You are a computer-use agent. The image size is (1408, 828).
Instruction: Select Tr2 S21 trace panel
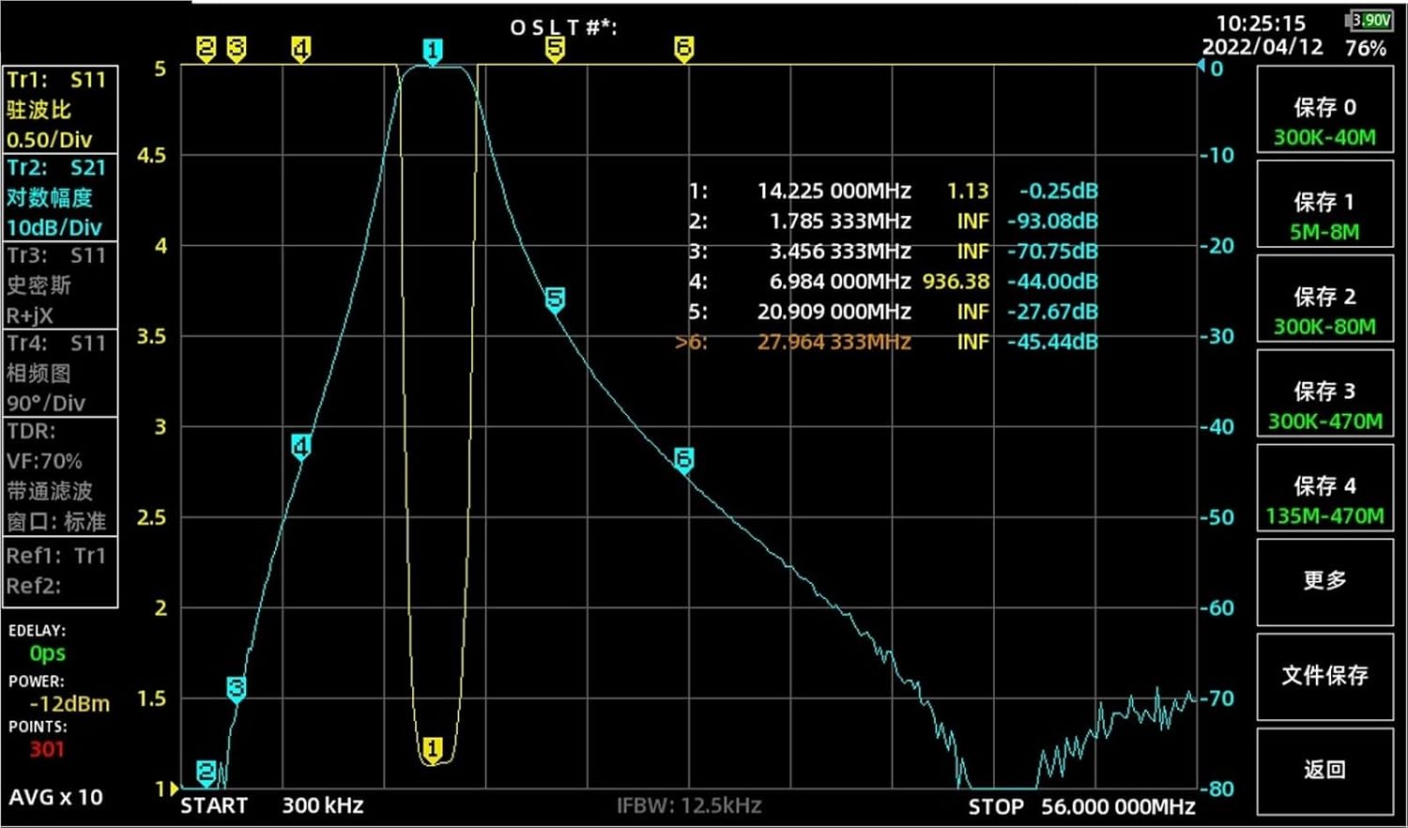pyautogui.click(x=60, y=197)
